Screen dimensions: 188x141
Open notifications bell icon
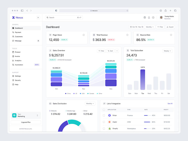(x=149, y=17)
